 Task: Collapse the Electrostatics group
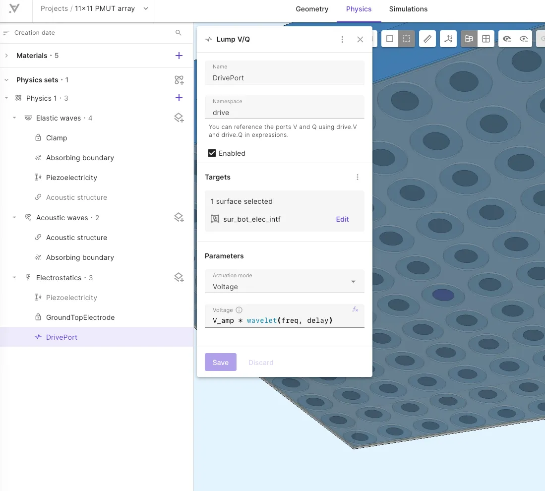[x=14, y=278]
